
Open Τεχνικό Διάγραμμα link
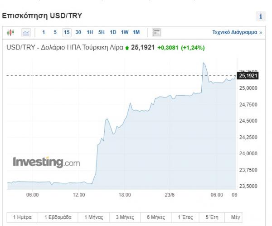(x=237, y=32)
